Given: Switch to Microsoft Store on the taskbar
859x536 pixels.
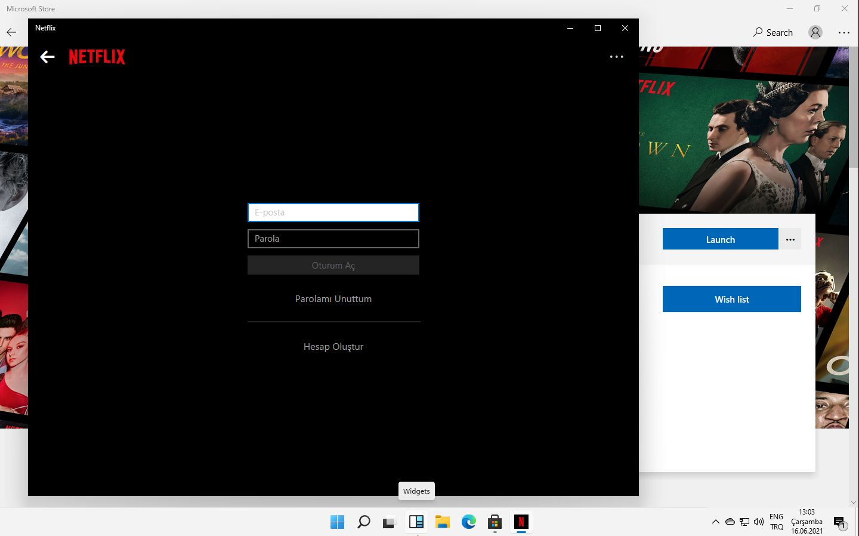Looking at the screenshot, I should point(495,522).
